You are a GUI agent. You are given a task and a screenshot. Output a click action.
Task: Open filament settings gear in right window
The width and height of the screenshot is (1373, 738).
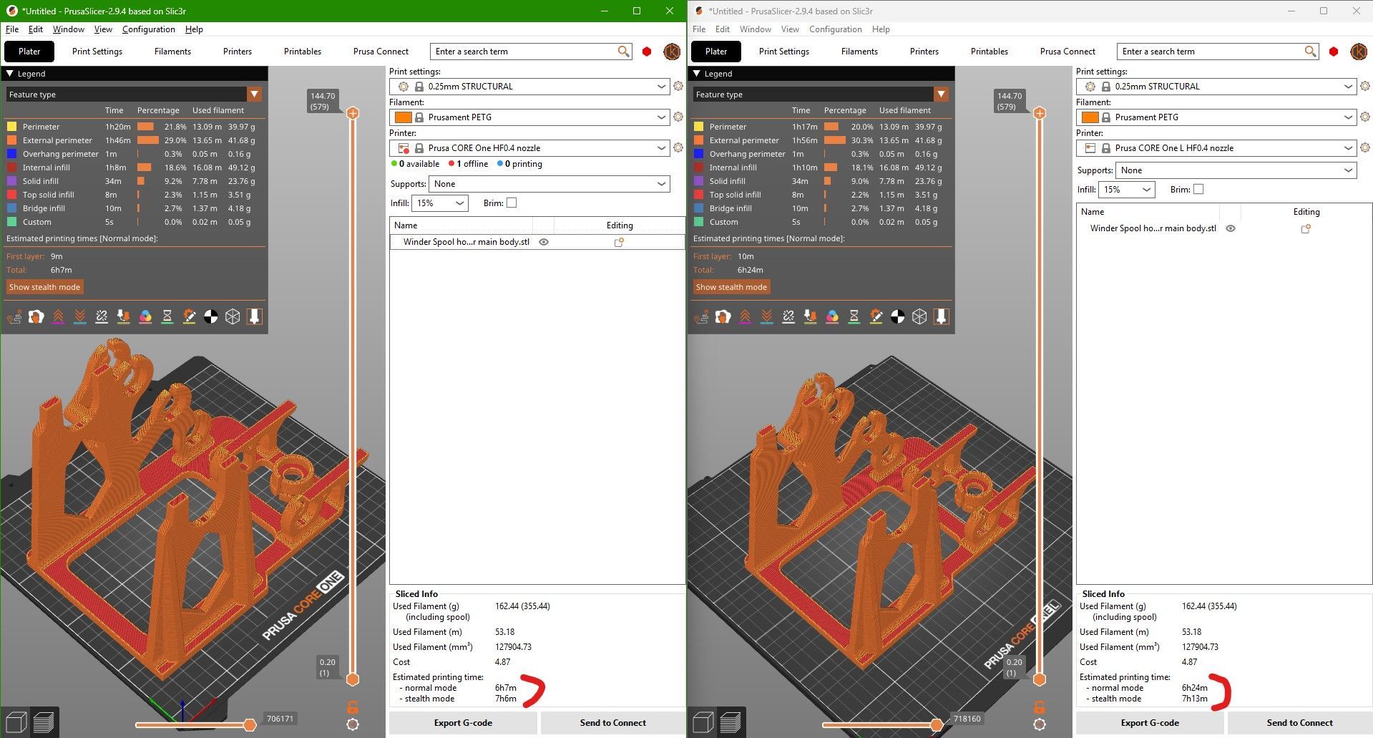1365,117
